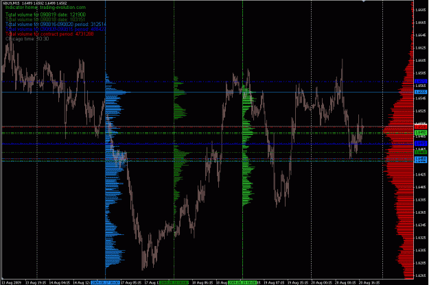Click red 'Total volume for contract period' line
Image resolution: width=429 pixels, height=285 pixels.
click(x=49, y=34)
